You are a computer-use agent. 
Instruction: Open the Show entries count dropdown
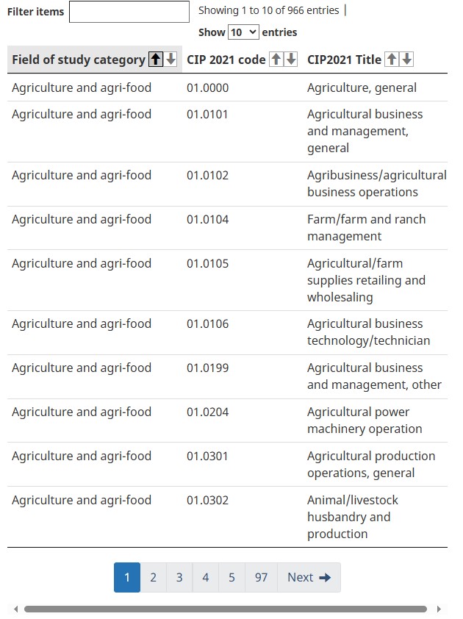click(243, 32)
